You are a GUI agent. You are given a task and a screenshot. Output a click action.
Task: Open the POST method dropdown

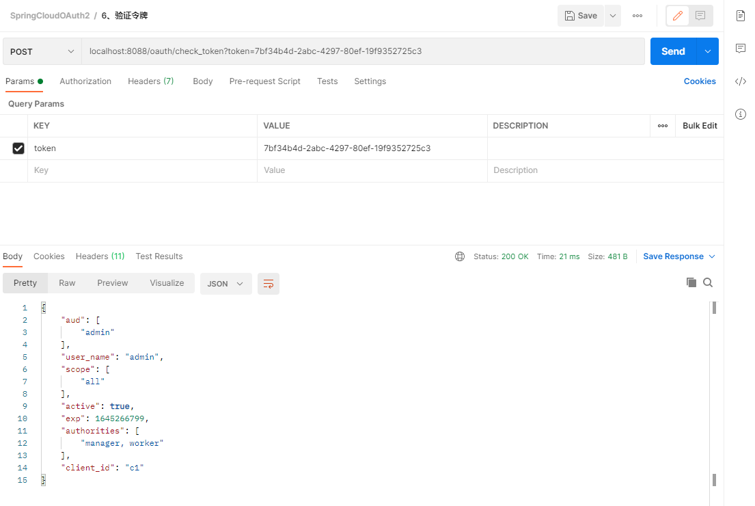(x=42, y=51)
